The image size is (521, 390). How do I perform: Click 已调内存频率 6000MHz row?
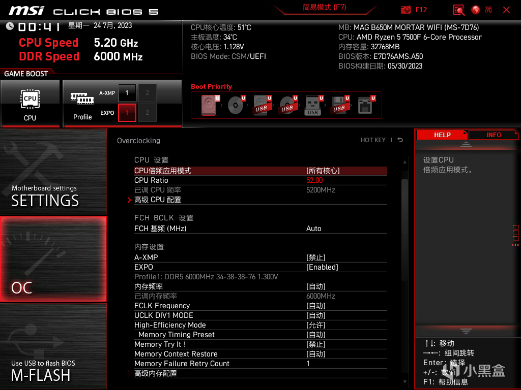(260, 296)
